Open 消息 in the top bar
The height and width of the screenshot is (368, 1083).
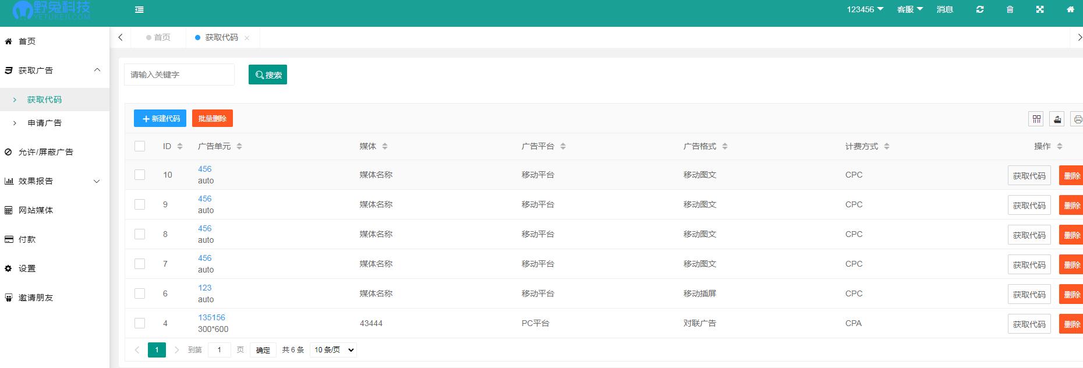944,9
